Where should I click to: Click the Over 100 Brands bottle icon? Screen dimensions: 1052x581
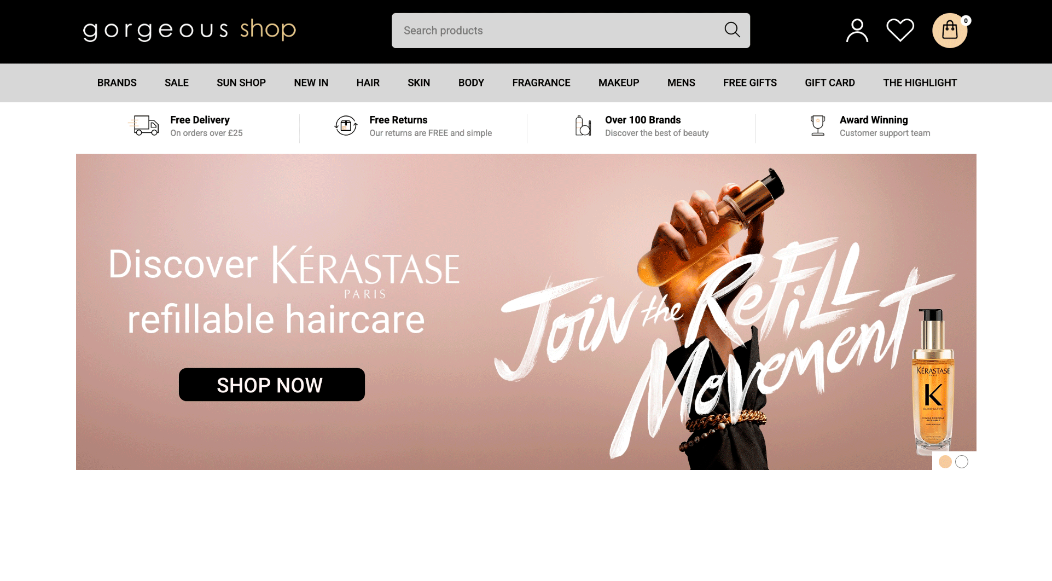tap(583, 126)
